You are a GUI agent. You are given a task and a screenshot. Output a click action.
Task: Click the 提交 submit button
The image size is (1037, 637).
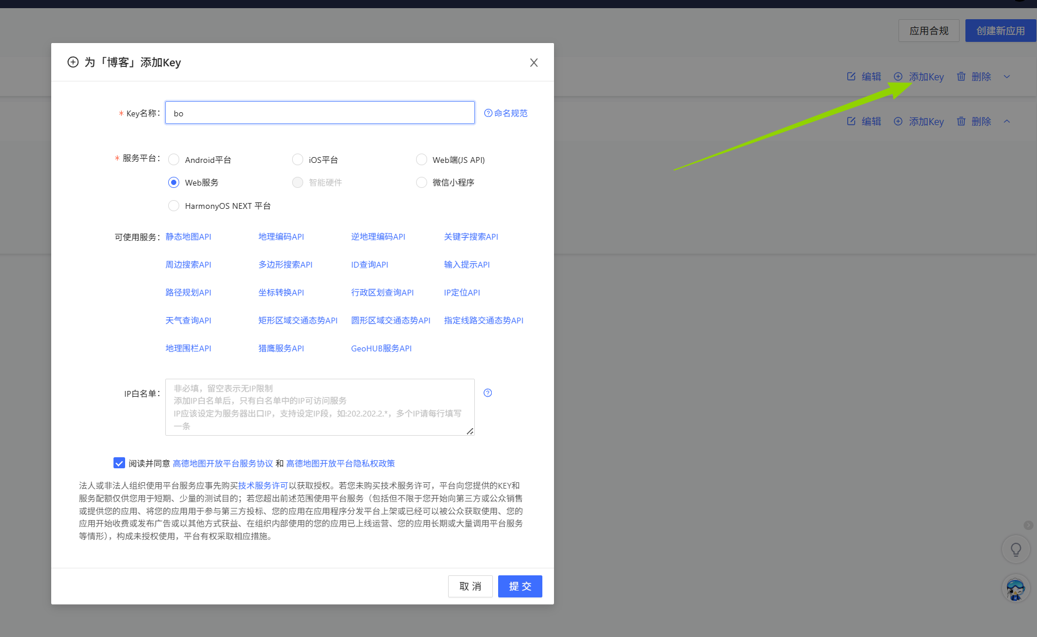pos(520,586)
